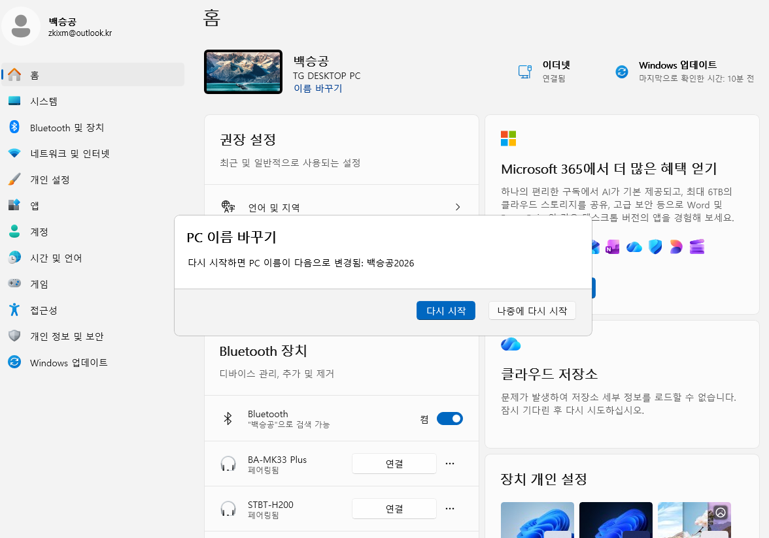Open more options for STBT-H200

[x=450, y=509]
